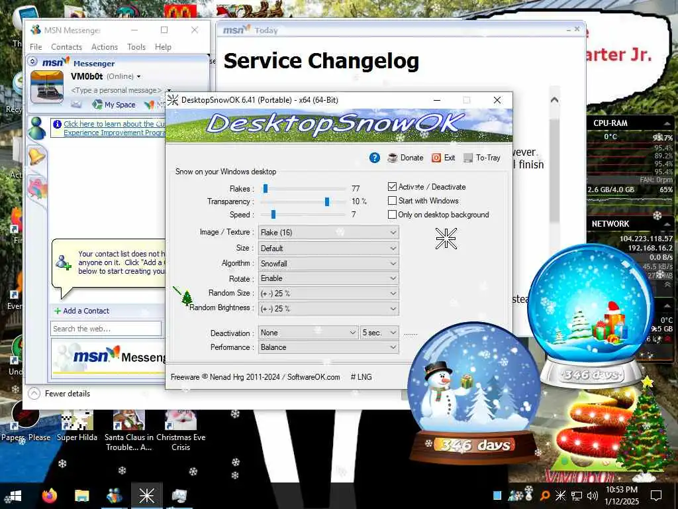This screenshot has width=678, height=509.
Task: Open the Random Size dropdown
Action: [x=328, y=294]
